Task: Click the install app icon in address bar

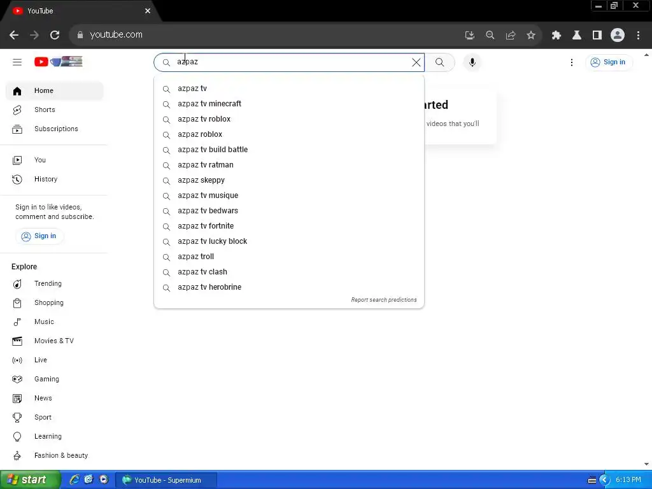Action: click(x=469, y=36)
